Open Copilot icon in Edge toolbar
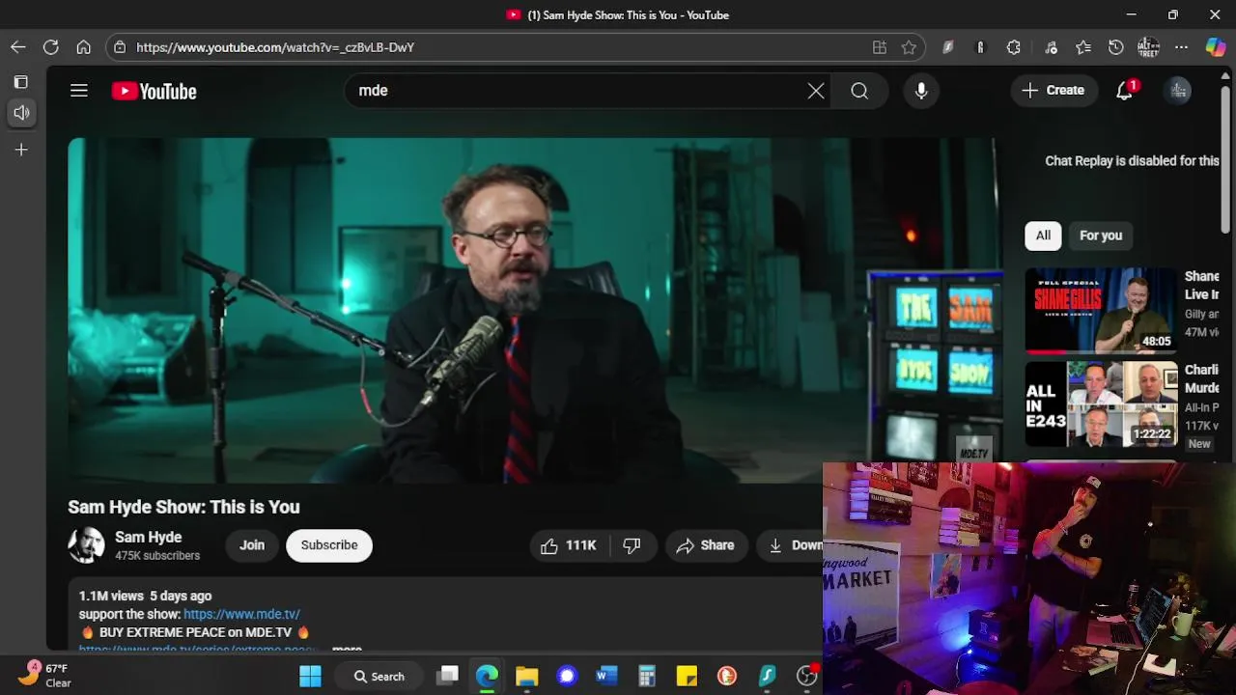Viewport: 1236px width, 695px height. point(1216,47)
